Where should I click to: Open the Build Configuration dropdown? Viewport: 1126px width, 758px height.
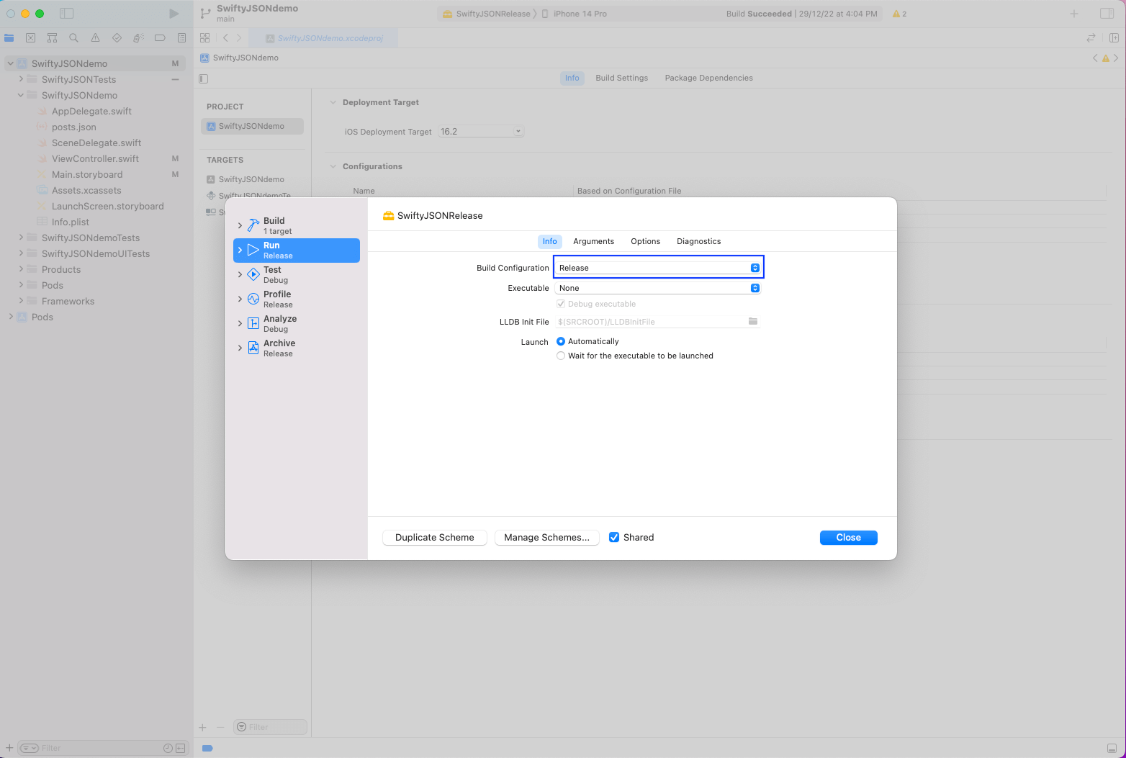(658, 268)
